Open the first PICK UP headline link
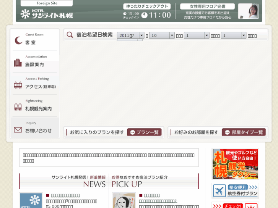 [152, 195]
